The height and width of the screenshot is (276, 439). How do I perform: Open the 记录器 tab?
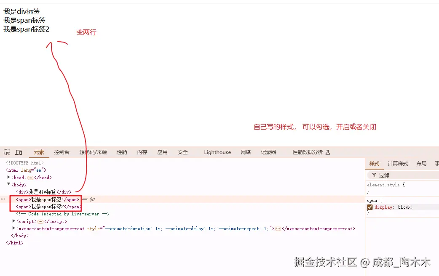click(x=268, y=152)
